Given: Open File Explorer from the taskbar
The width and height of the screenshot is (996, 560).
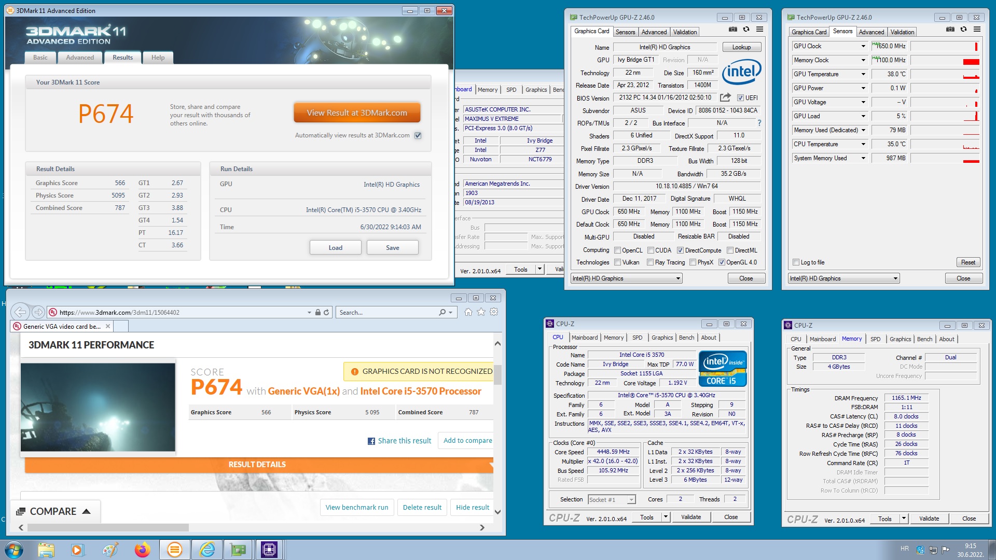Looking at the screenshot, I should click(x=46, y=550).
